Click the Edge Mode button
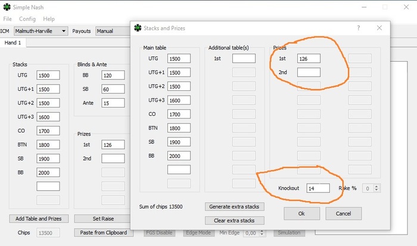 click(x=198, y=233)
